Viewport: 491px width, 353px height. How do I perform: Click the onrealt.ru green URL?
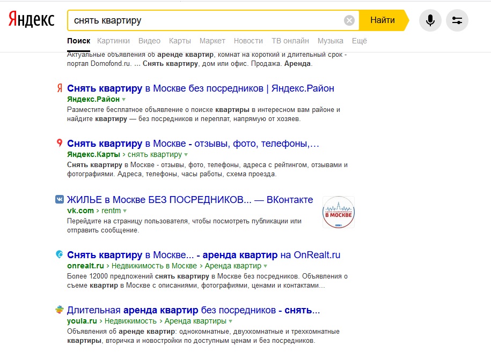85,266
